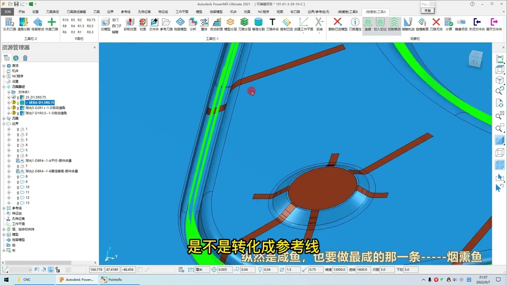This screenshot has height=285, width=507.
Task: Click the 展开文件夹 expand folders icon
Action: (494, 24)
